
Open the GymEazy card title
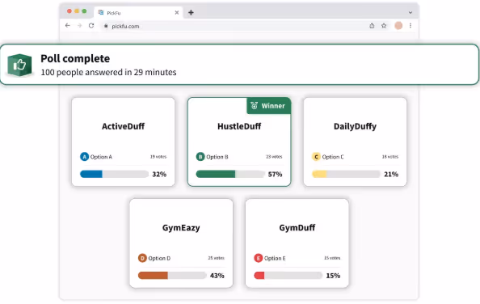pos(181,228)
